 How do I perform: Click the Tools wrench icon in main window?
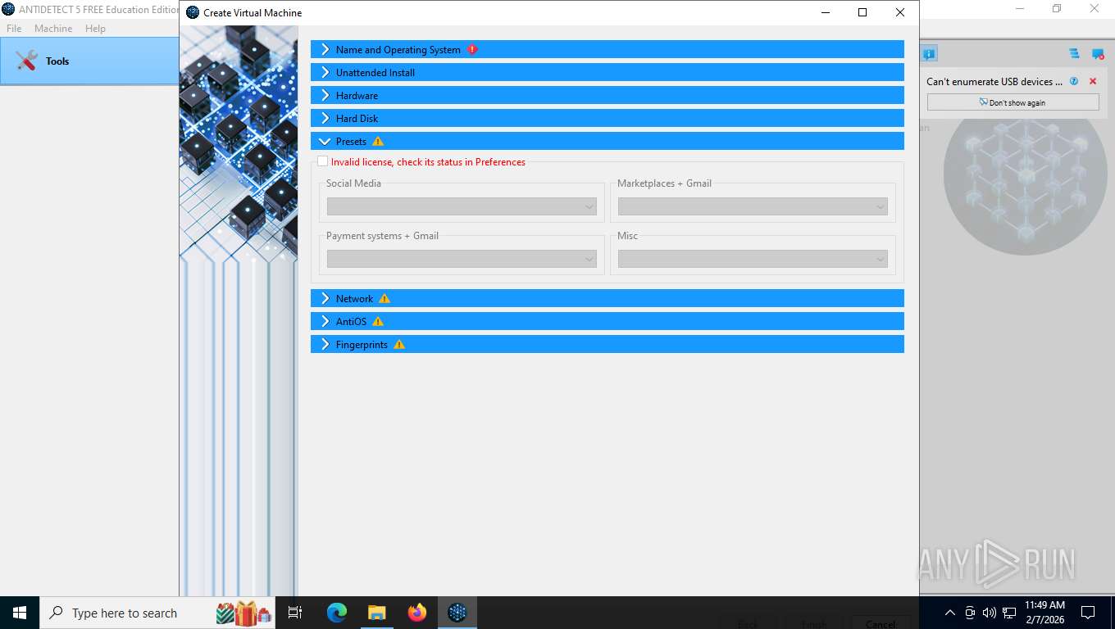[26, 61]
